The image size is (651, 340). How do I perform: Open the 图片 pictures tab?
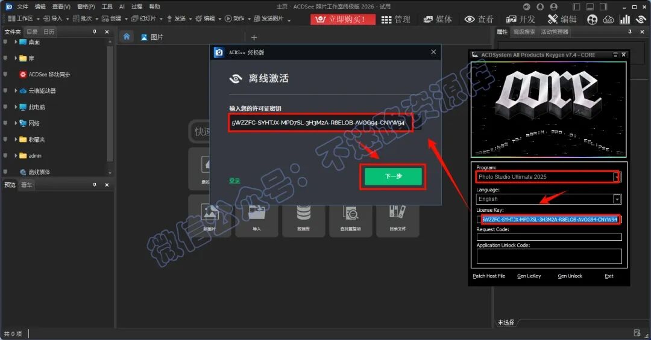pos(152,37)
